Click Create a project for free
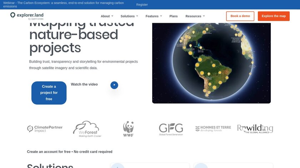Screen dimensions: 300x168 [49, 93]
